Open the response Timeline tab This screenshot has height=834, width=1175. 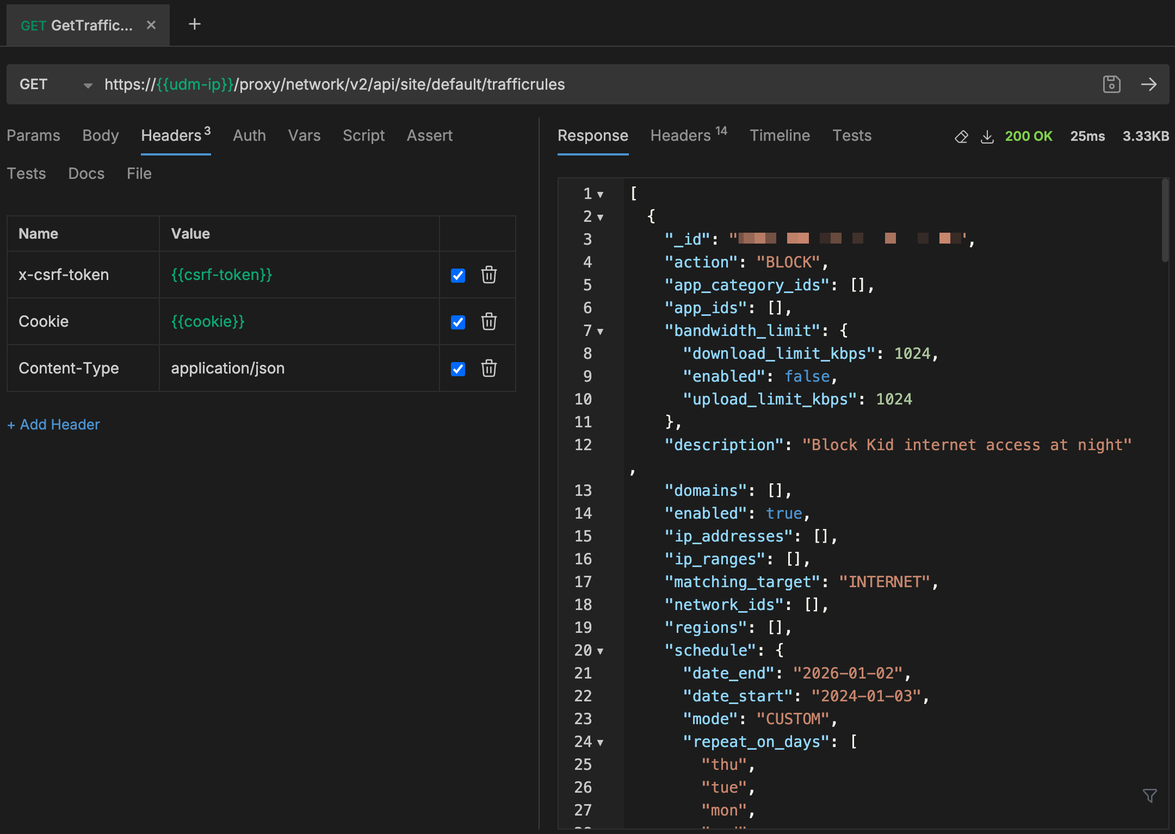[x=780, y=135]
